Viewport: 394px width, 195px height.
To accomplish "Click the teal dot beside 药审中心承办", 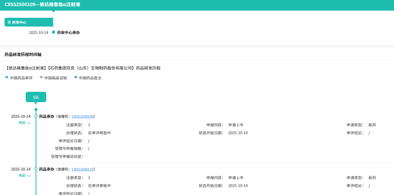I will (53, 32).
